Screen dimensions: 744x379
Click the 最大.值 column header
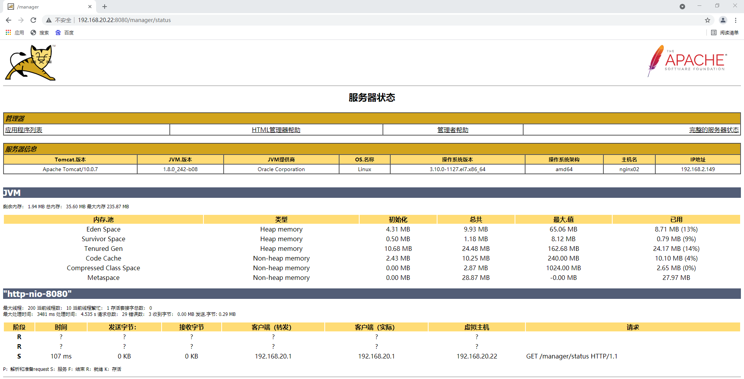click(x=563, y=220)
